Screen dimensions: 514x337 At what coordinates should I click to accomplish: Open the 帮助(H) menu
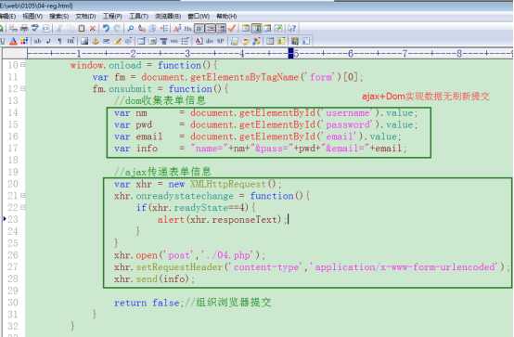226,16
